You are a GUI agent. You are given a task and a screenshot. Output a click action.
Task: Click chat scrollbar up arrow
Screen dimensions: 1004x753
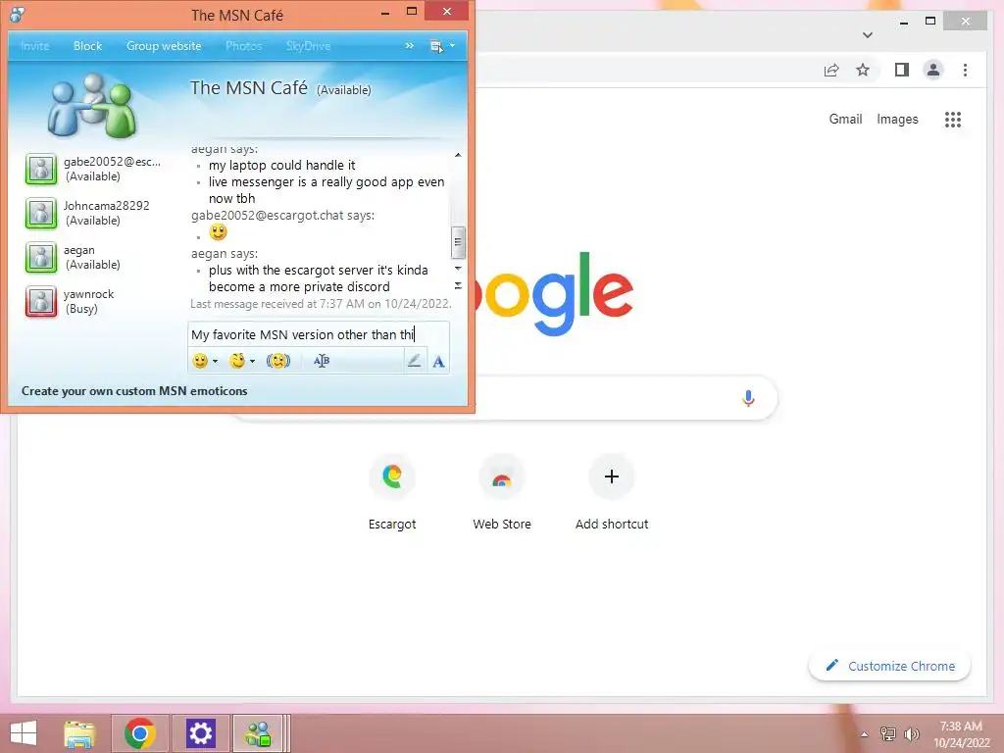pos(458,155)
